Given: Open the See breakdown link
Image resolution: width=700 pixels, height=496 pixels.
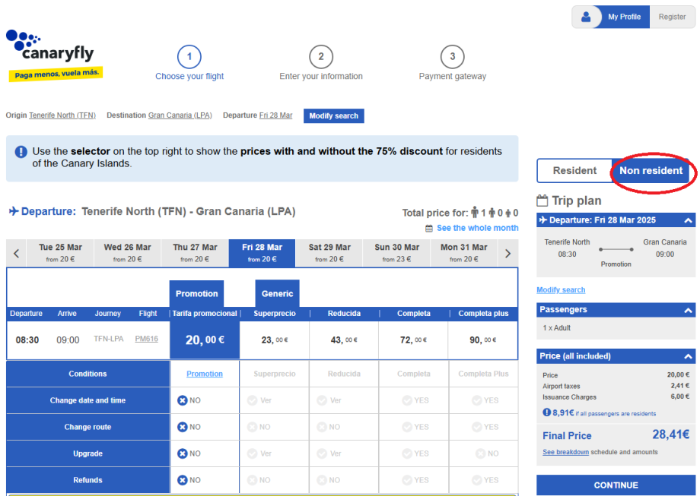Looking at the screenshot, I should click(565, 452).
